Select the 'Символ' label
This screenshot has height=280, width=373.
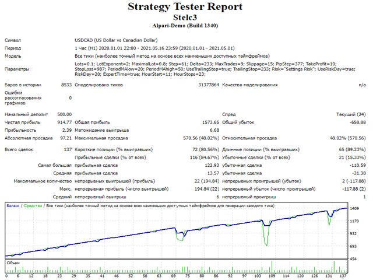(13, 40)
